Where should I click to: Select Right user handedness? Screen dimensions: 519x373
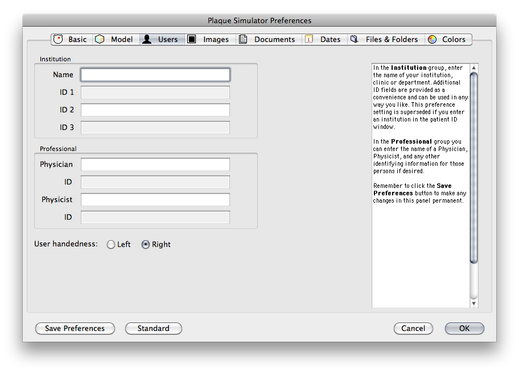point(146,245)
